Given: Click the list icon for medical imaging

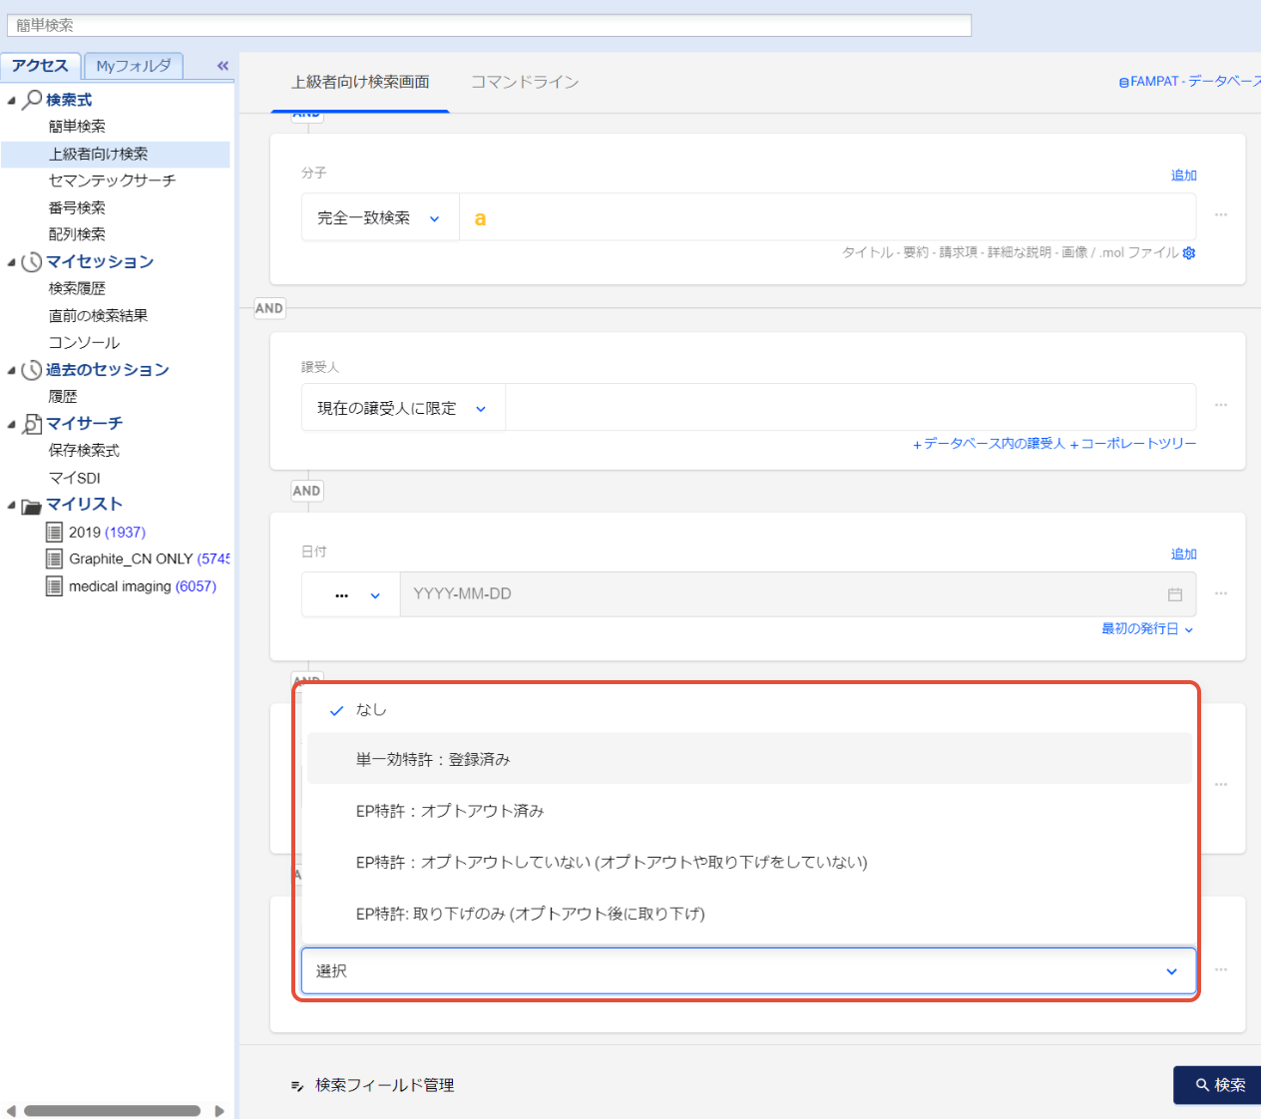Looking at the screenshot, I should tap(54, 586).
